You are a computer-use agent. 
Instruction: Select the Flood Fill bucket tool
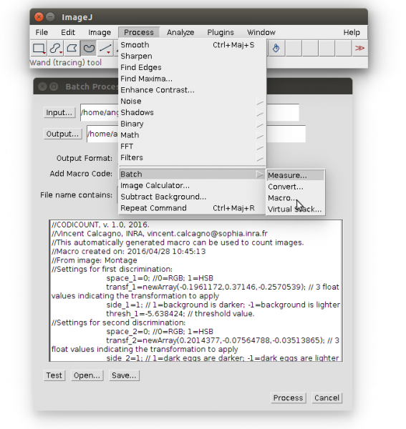coord(276,49)
